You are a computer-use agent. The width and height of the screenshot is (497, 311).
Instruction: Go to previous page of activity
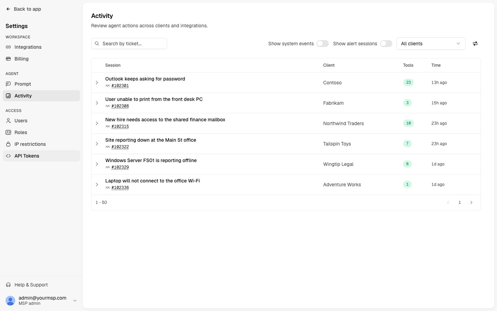pos(448,202)
